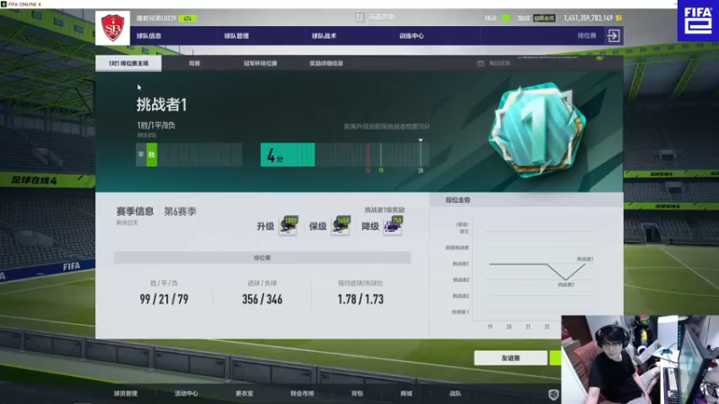The width and height of the screenshot is (719, 404).
Task: Click the 平 result cell
Action: pyautogui.click(x=141, y=154)
